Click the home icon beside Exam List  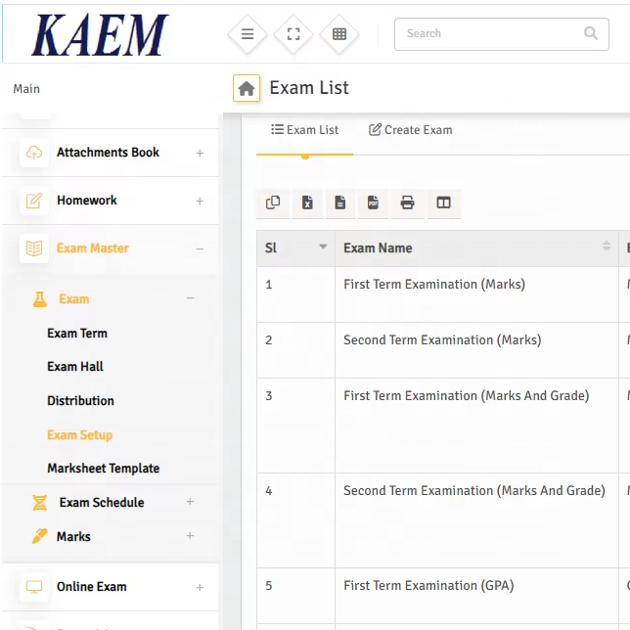(x=247, y=88)
